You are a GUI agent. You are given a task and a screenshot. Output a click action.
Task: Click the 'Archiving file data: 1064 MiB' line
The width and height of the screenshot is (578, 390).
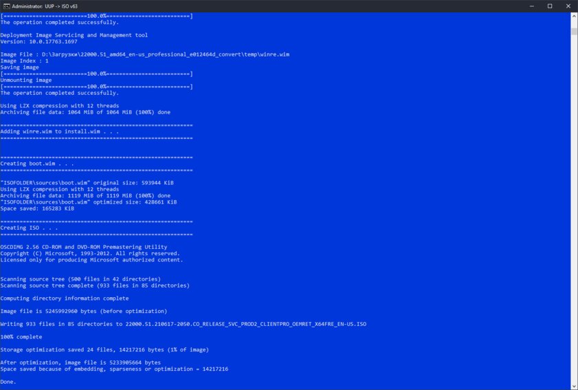(x=85, y=112)
